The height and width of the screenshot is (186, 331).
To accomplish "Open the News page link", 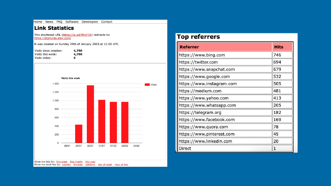I will coord(49,22).
